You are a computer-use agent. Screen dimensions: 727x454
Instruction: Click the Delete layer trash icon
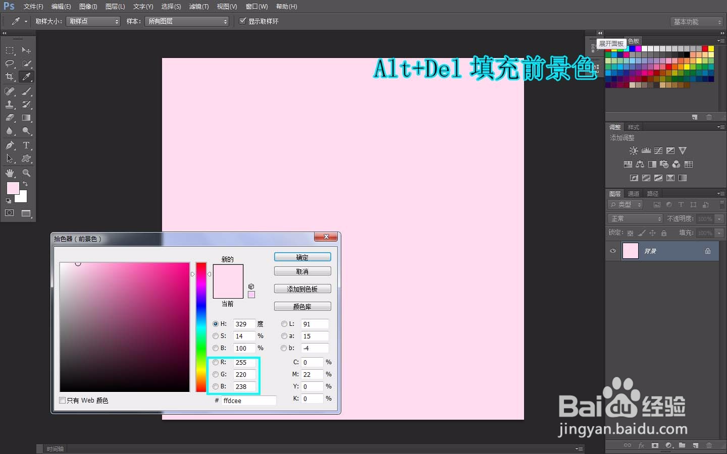(x=709, y=446)
